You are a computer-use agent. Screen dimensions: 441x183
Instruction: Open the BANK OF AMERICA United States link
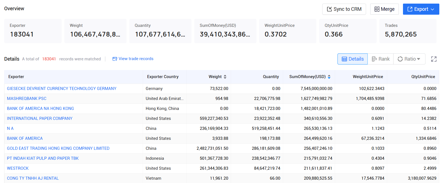coord(25,138)
